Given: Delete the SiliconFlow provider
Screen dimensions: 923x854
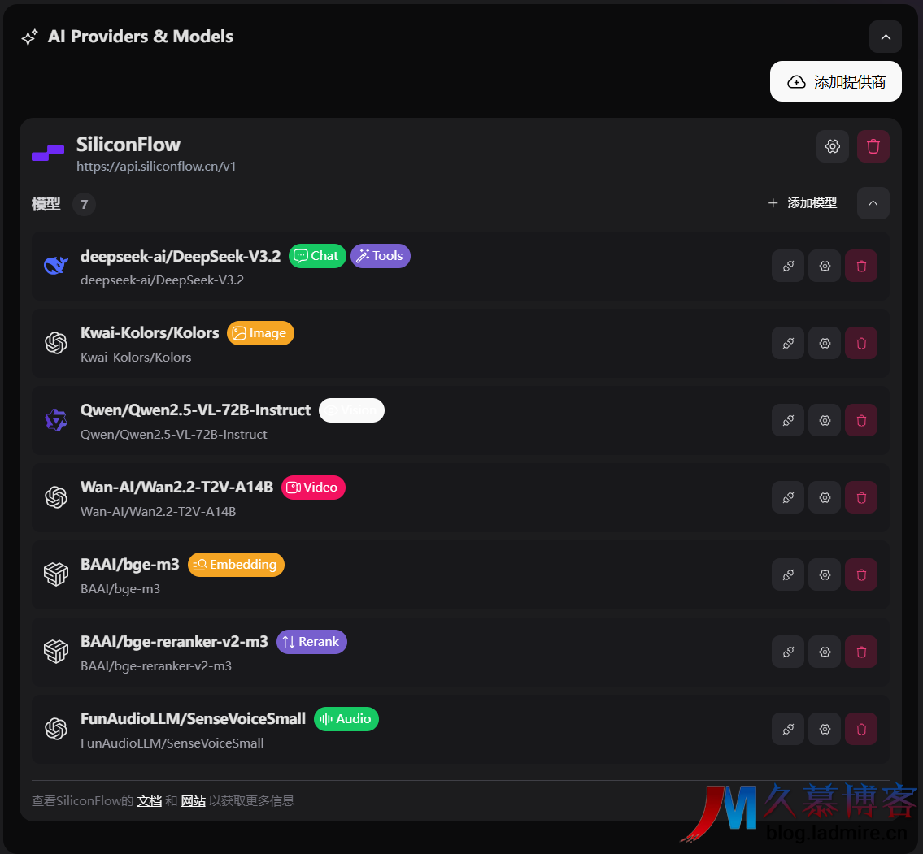Looking at the screenshot, I should [873, 146].
